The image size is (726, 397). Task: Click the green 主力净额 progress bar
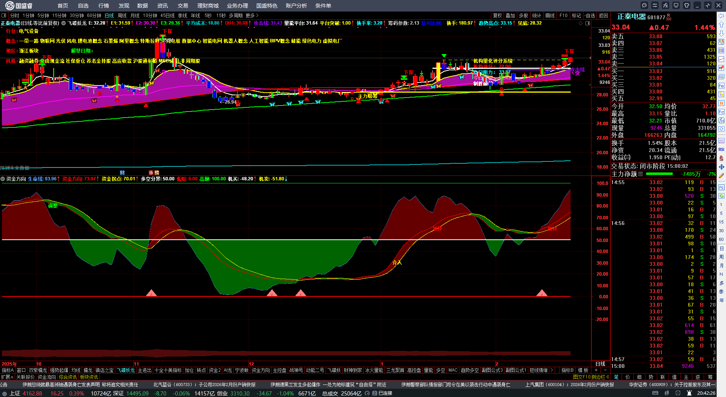pyautogui.click(x=659, y=174)
